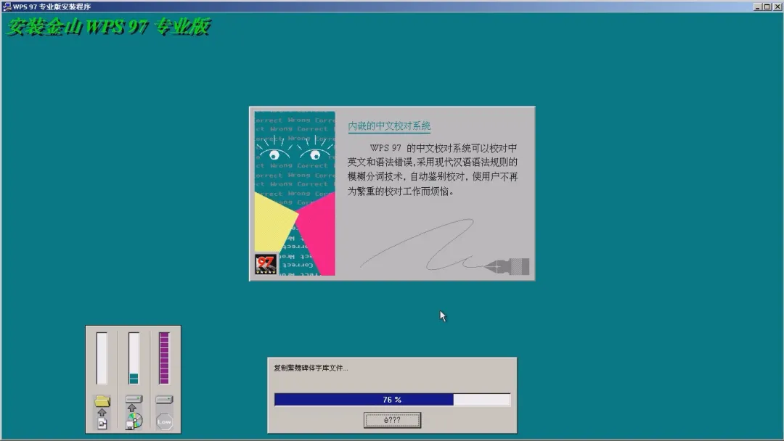This screenshot has height=441, width=784.
Task: Click the yellow folder icon in the gauge panel
Action: 102,400
